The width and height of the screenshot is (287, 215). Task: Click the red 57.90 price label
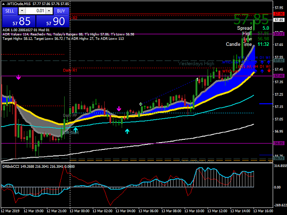click(x=279, y=14)
